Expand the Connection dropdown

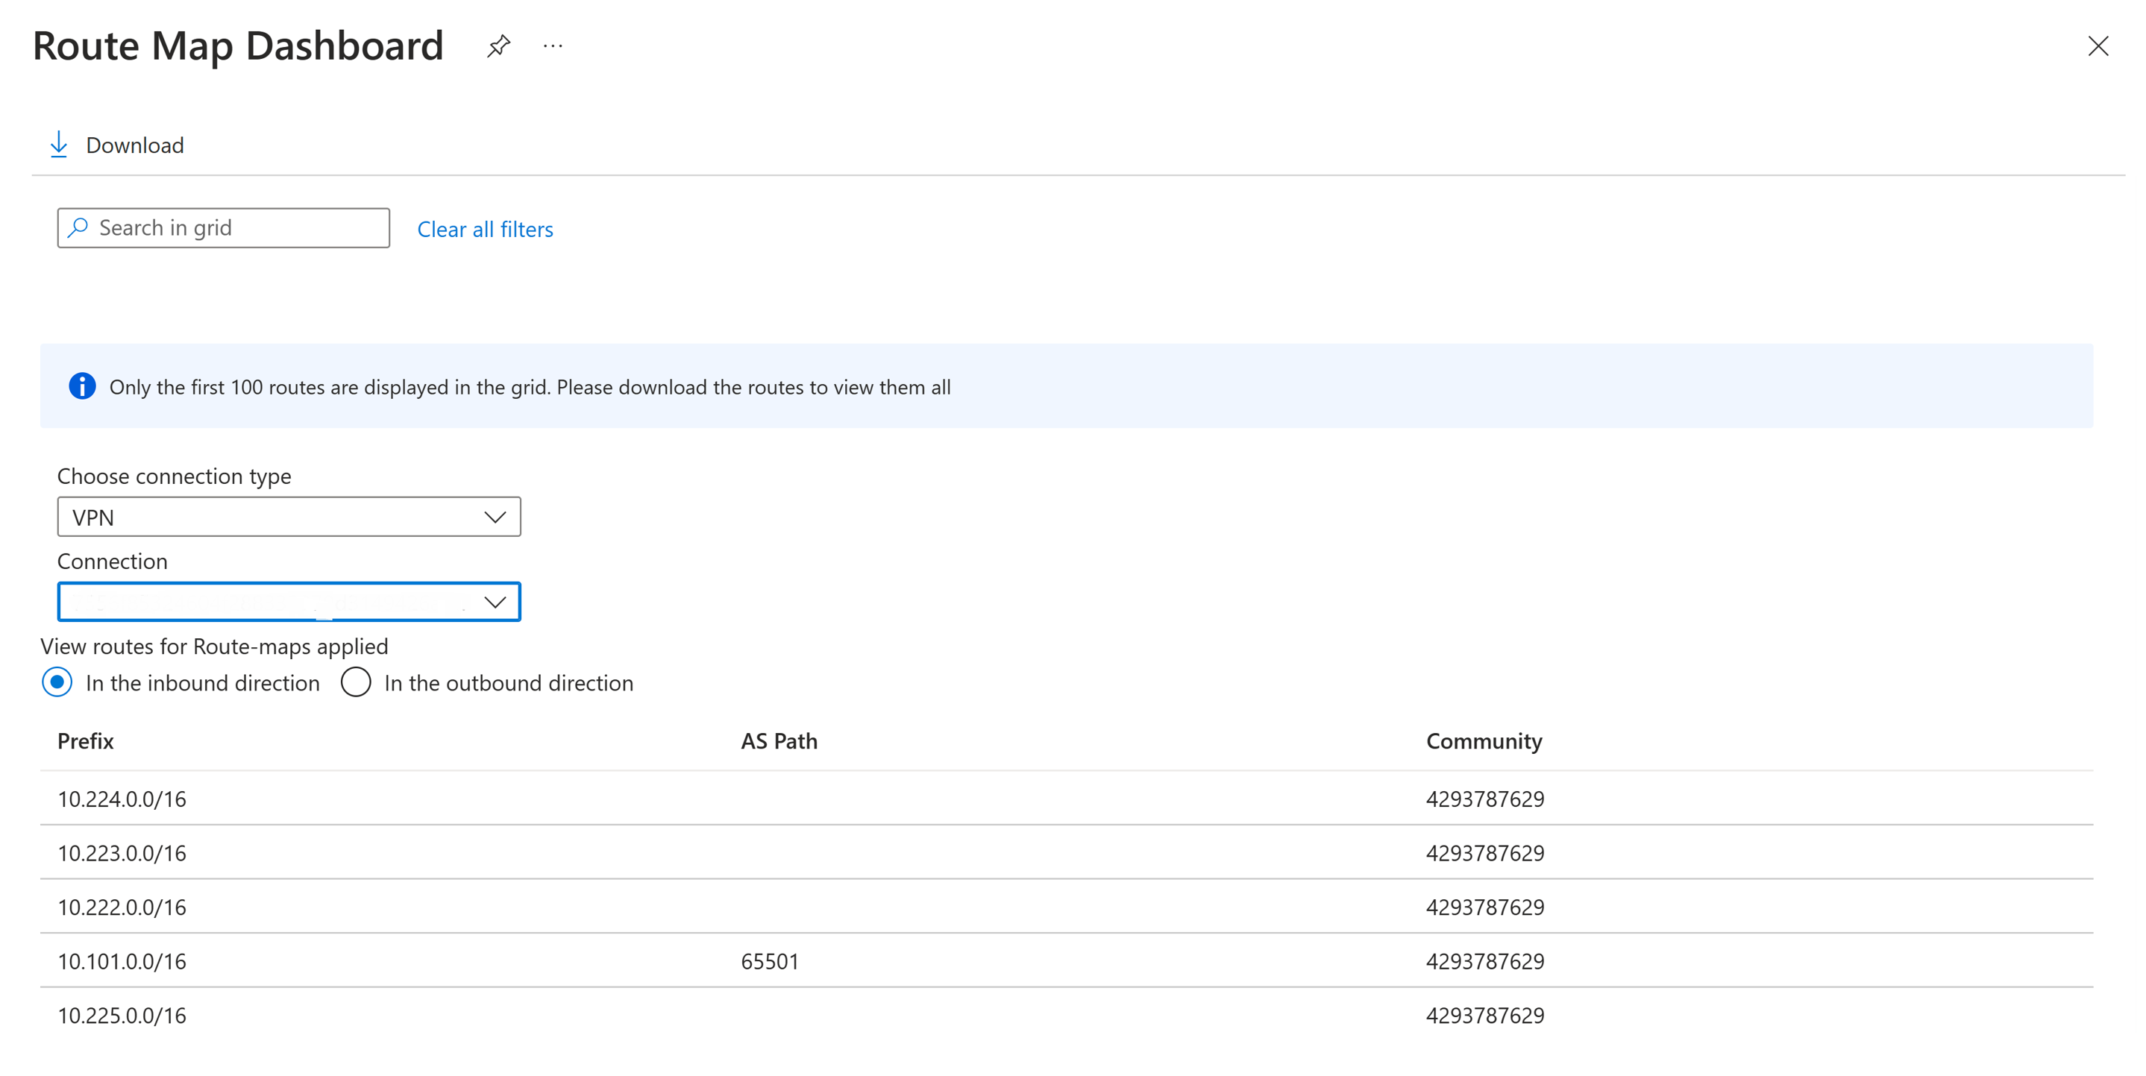click(289, 602)
